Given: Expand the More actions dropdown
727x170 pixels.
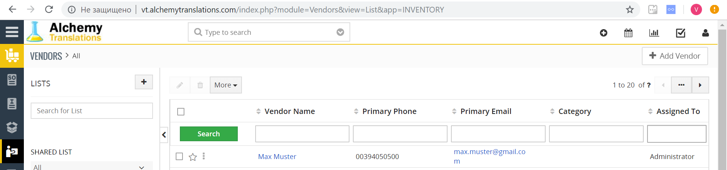Looking at the screenshot, I should [226, 85].
